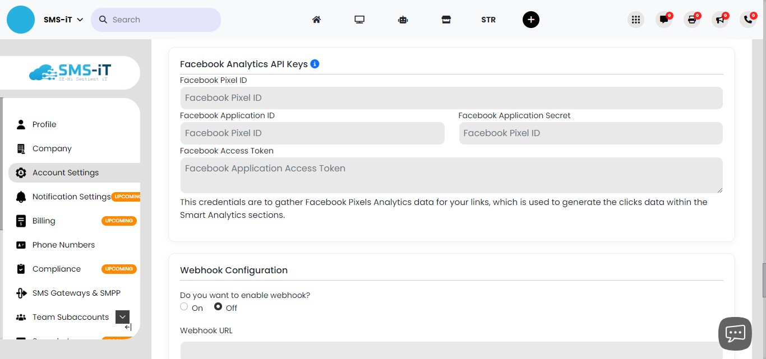
Task: Select the Off webhook option
Action: [x=218, y=306]
